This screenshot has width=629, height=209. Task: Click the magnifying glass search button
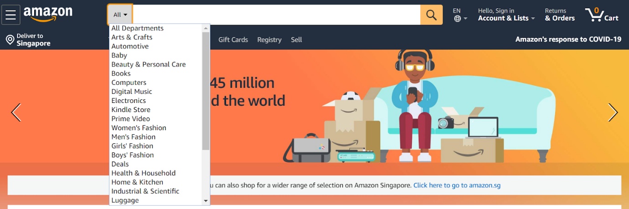(431, 15)
